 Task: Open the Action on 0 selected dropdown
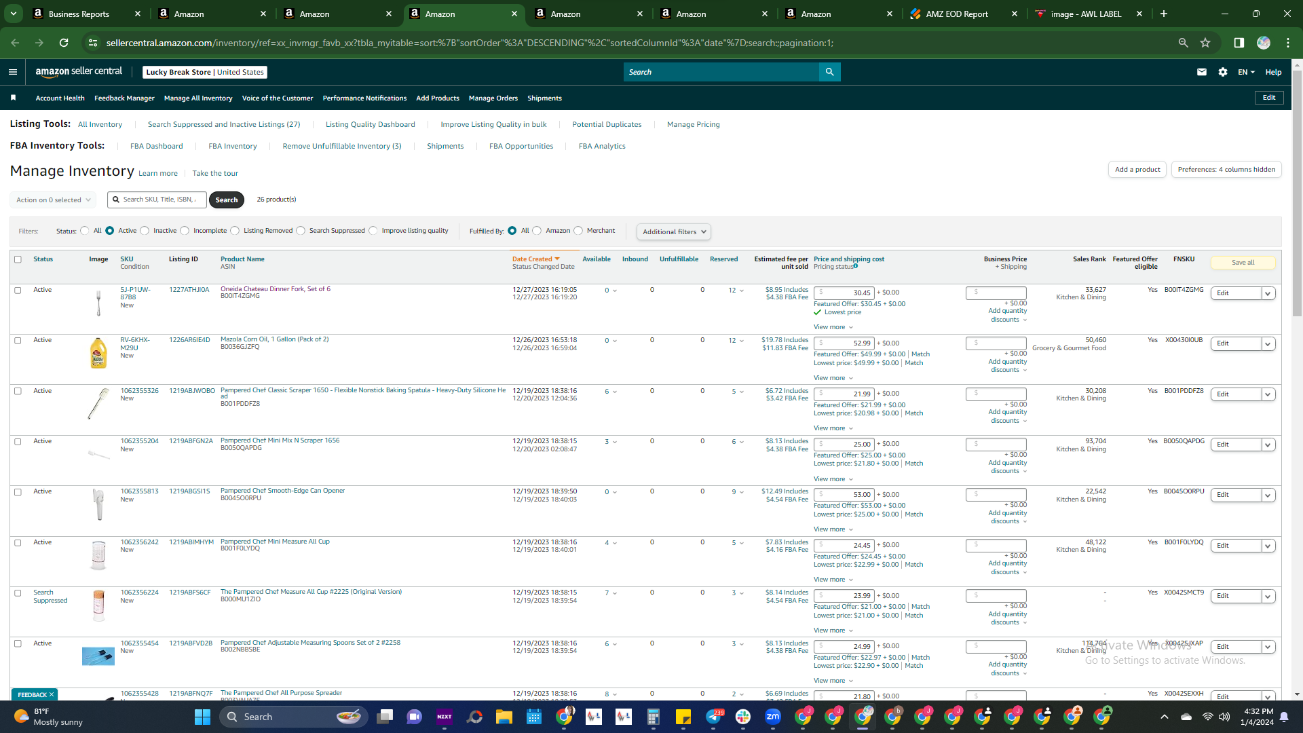[x=53, y=200]
